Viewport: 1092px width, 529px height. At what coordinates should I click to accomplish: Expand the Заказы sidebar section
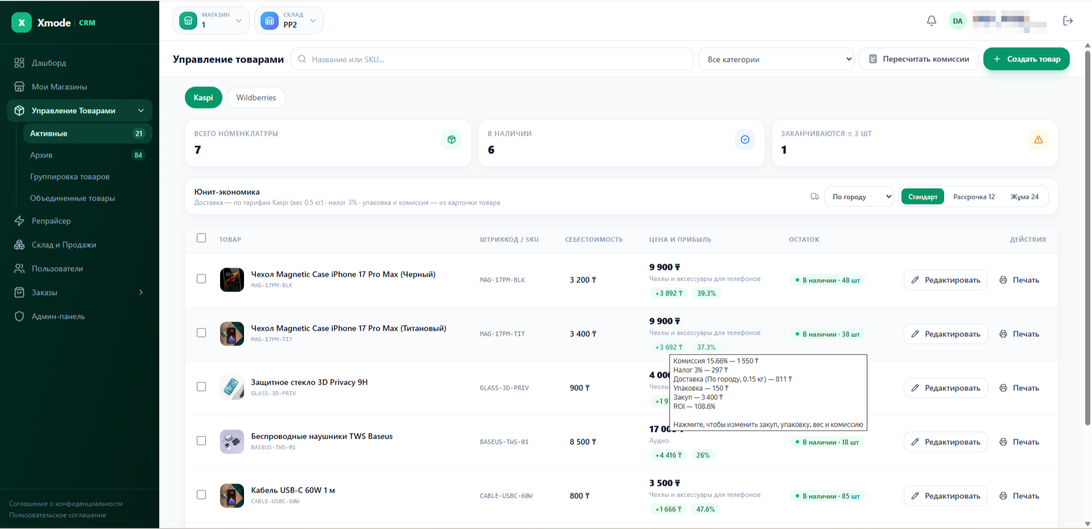80,293
